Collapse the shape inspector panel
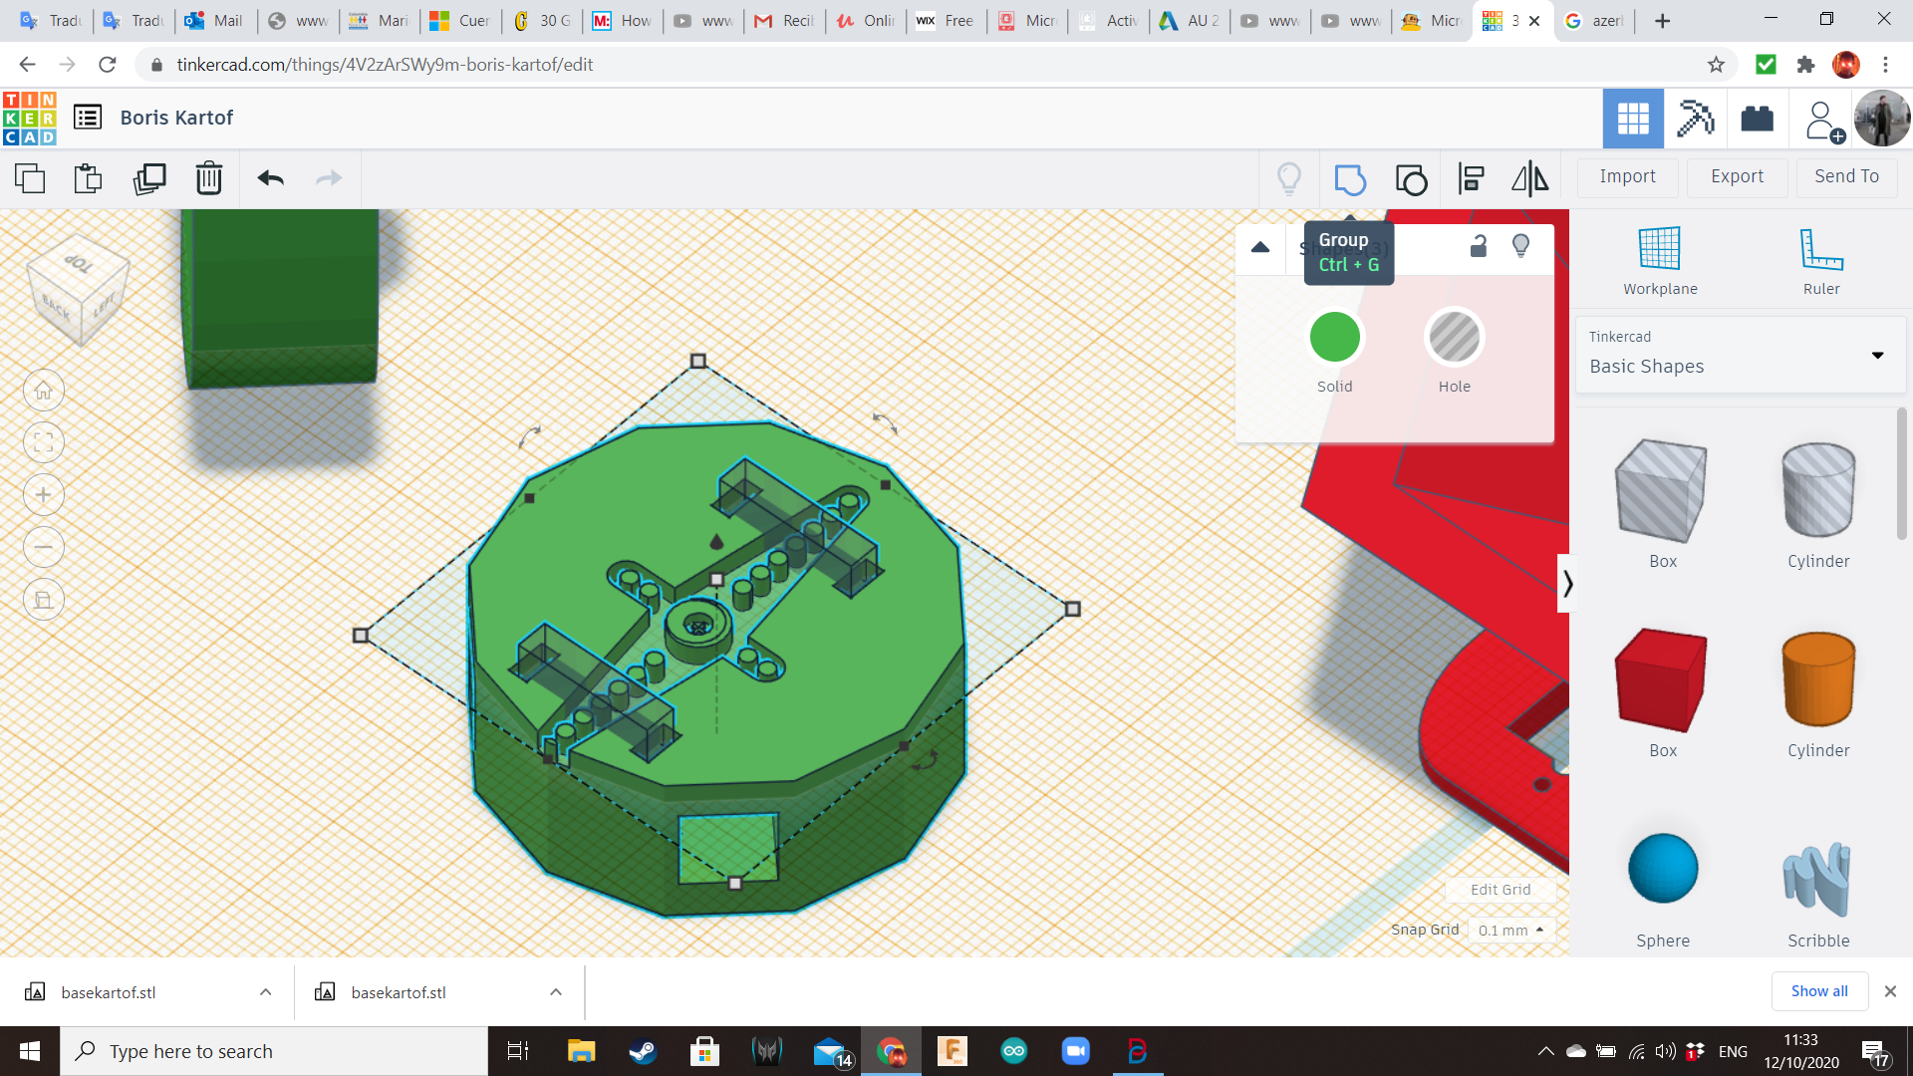 click(1260, 247)
